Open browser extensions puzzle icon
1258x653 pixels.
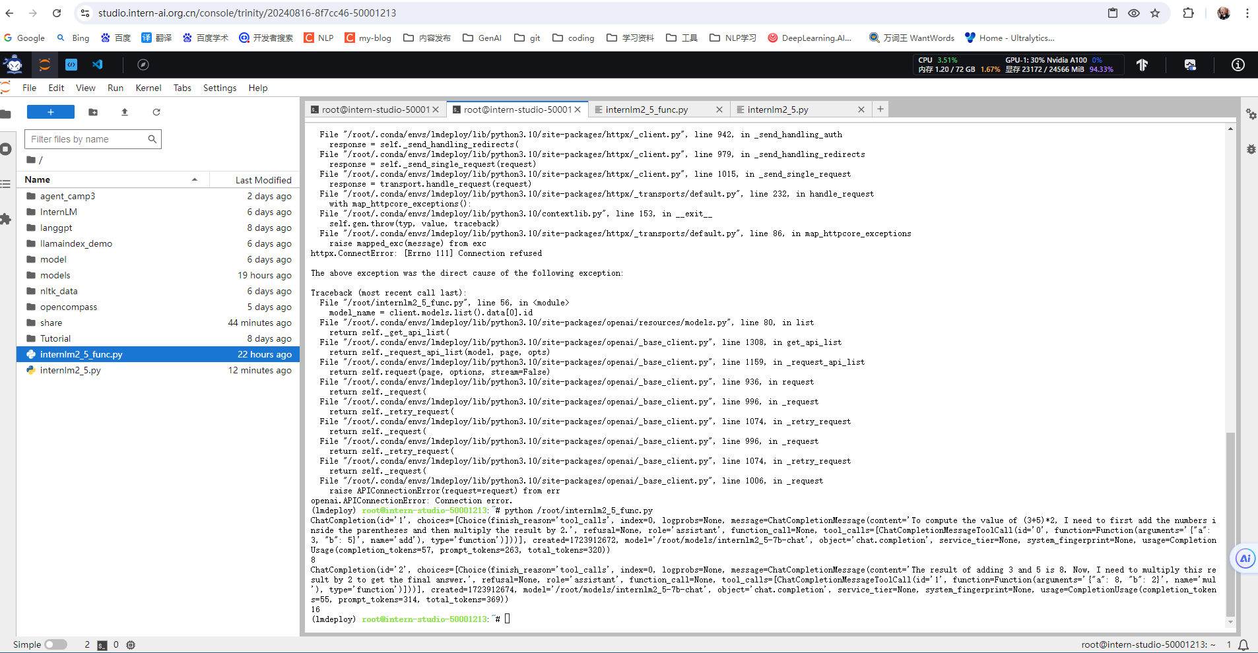pos(1188,13)
